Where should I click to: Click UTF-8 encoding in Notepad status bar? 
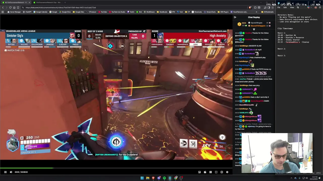point(318,173)
